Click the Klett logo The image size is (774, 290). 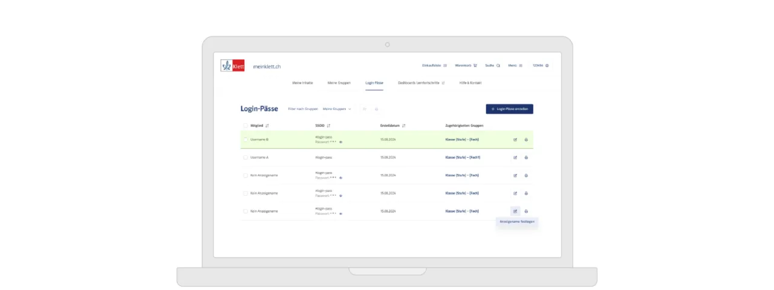click(x=233, y=66)
